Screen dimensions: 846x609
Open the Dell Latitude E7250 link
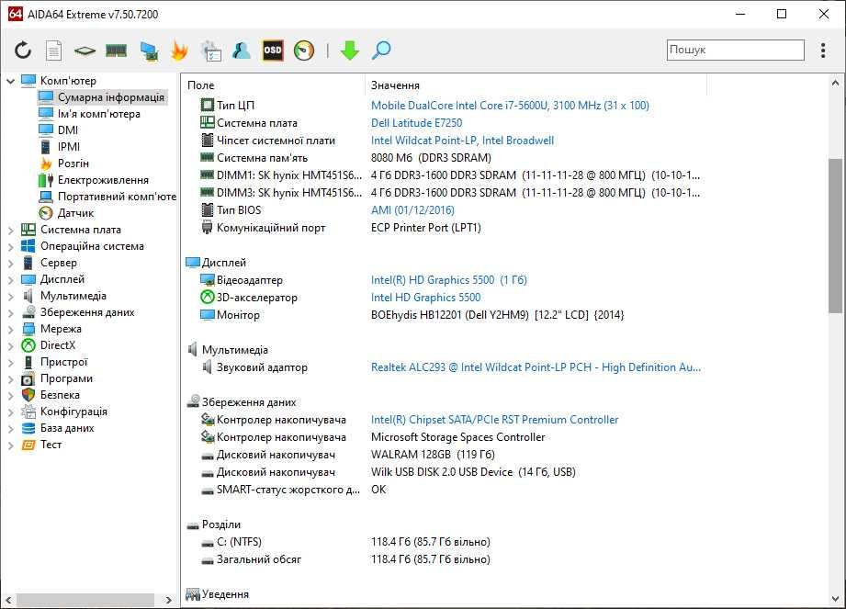[x=416, y=123]
